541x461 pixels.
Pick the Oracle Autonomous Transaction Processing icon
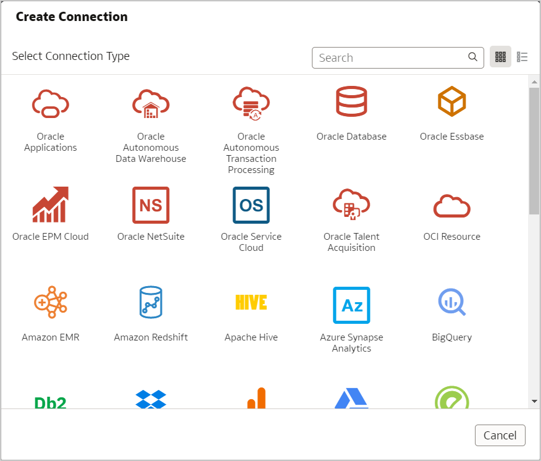(251, 103)
